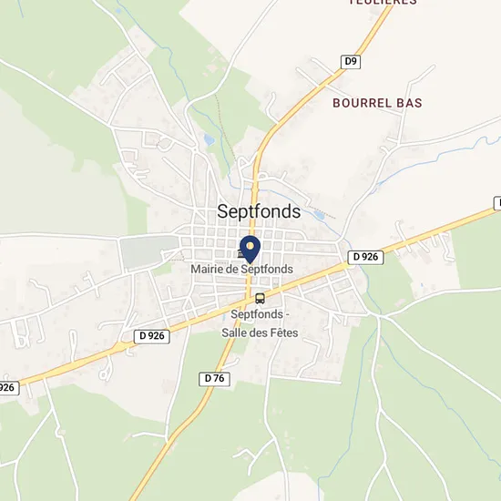Click the Septfonds - Salle des Fêtes label
Viewport: 501px width, 501px height.
point(261,323)
